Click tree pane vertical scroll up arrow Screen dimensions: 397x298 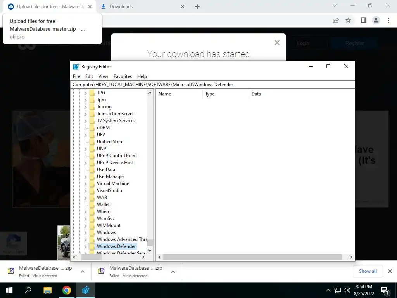(150, 93)
